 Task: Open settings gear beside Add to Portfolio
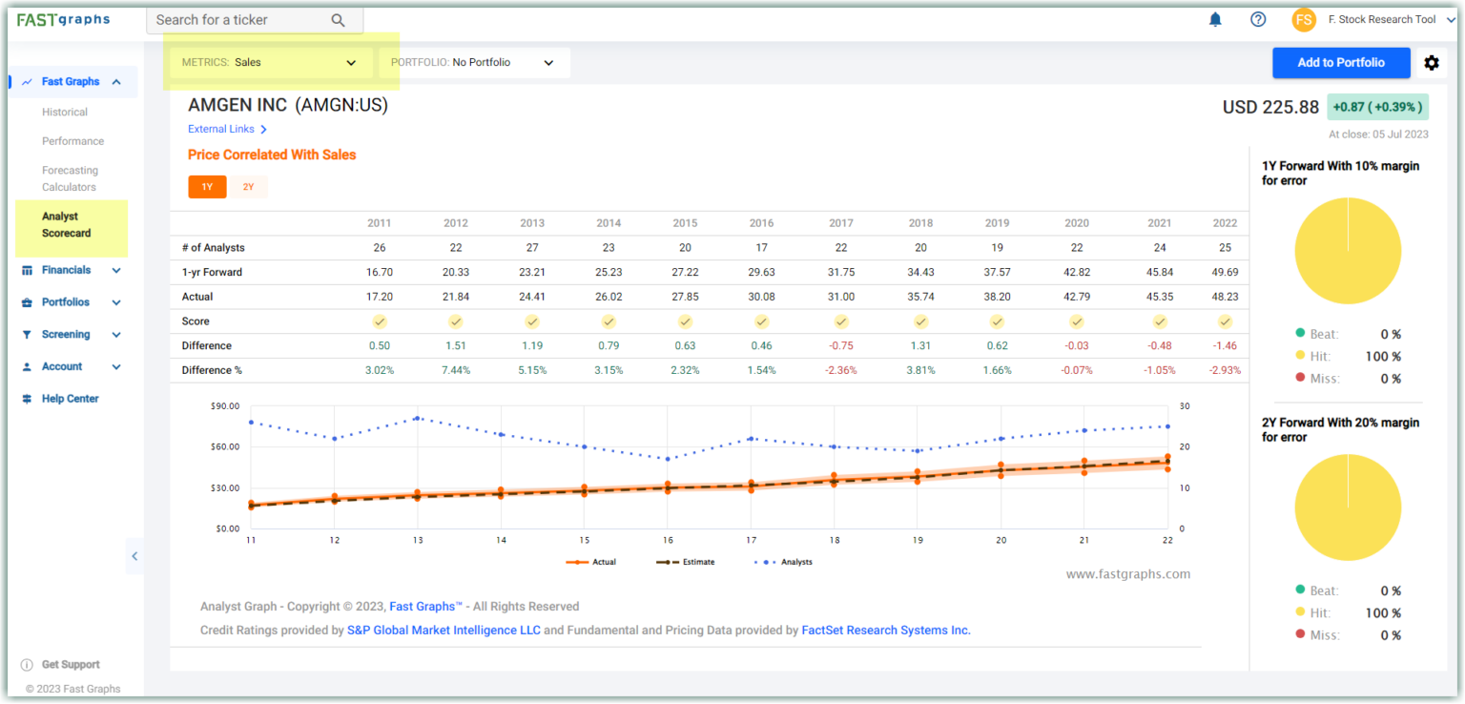pos(1432,63)
